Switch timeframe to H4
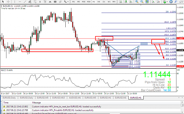This screenshot has width=184, height=114. click(99, 2)
